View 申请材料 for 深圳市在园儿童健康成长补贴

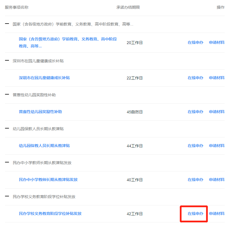pos(217,78)
